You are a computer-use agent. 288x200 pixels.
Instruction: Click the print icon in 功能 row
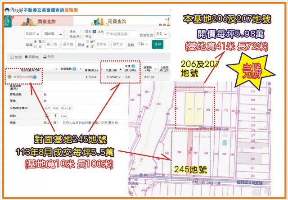47,116
